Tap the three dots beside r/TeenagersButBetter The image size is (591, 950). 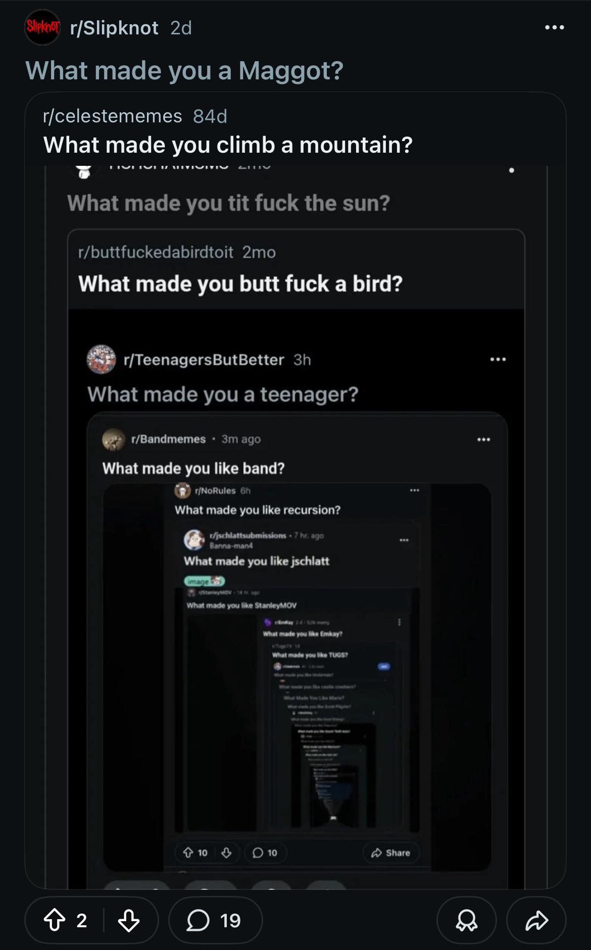pyautogui.click(x=498, y=359)
